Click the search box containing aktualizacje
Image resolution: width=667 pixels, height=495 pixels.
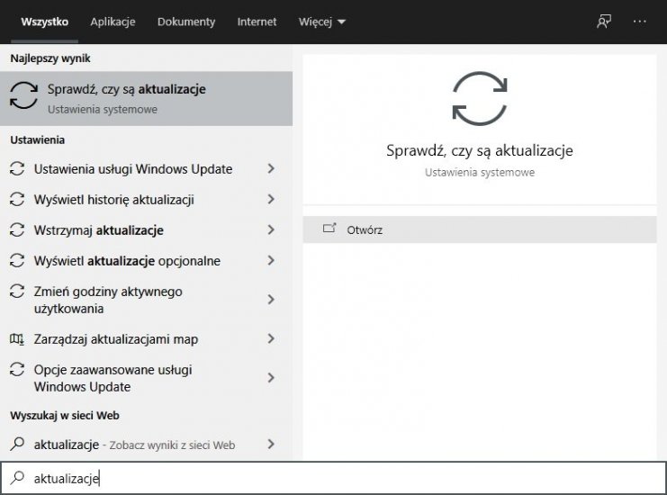333,479
